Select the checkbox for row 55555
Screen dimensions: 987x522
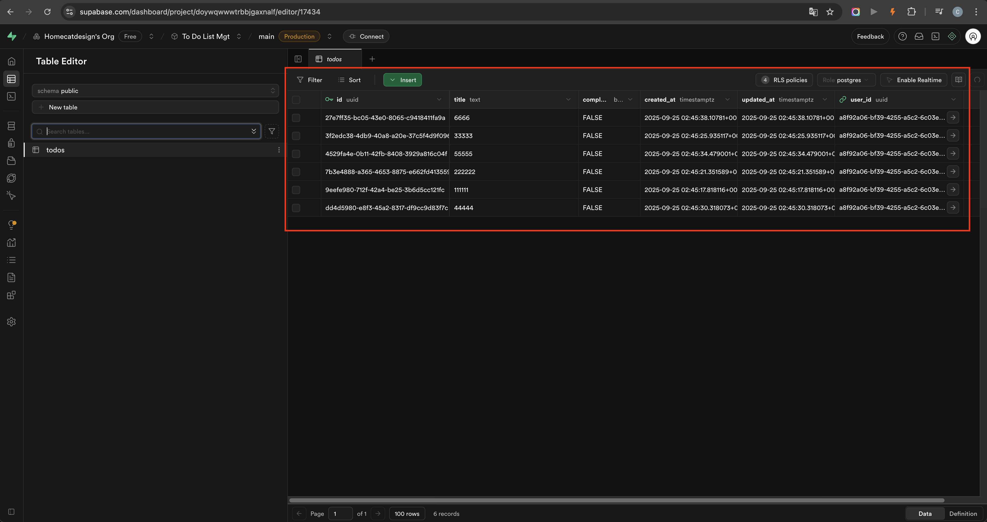(x=296, y=154)
